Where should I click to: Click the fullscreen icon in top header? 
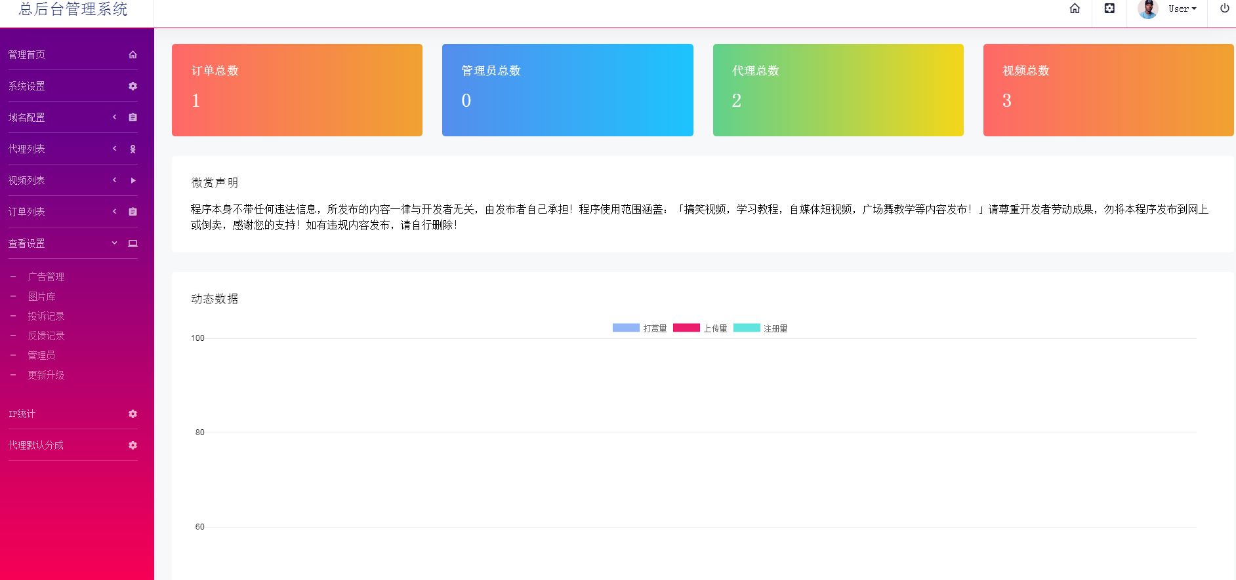click(x=1109, y=9)
